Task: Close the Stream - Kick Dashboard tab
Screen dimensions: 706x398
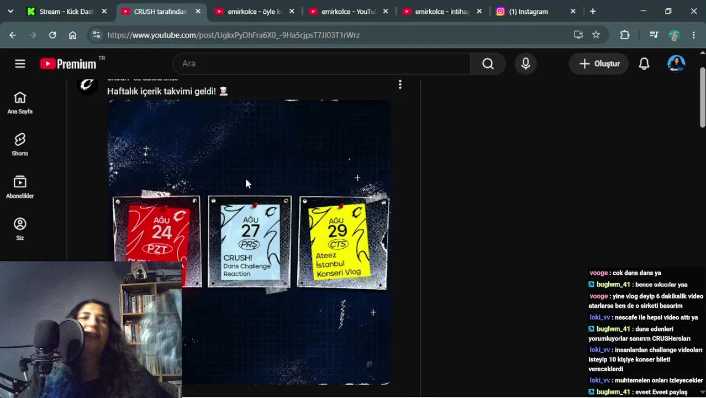Action: point(104,11)
